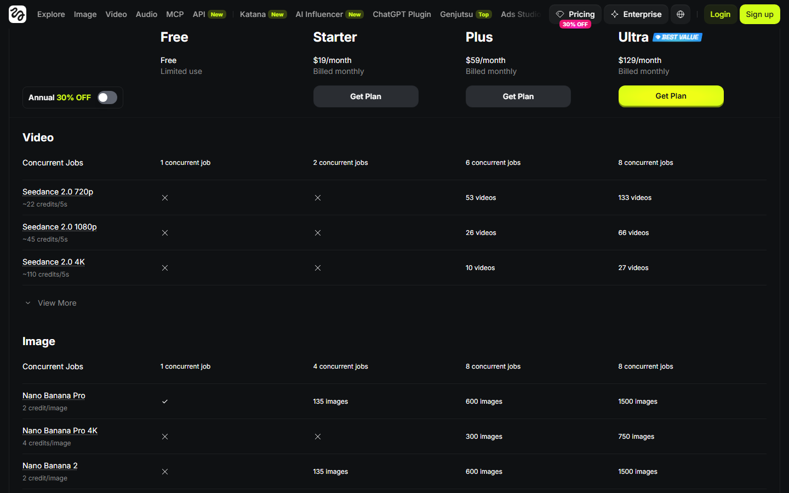Click Get Plan for Ultra
The image size is (789, 493).
click(x=671, y=96)
